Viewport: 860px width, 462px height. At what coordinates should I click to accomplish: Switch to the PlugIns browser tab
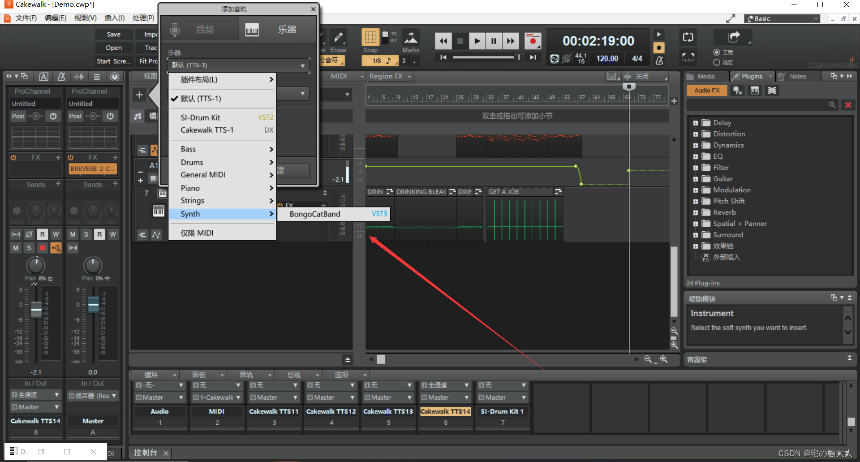pyautogui.click(x=751, y=77)
